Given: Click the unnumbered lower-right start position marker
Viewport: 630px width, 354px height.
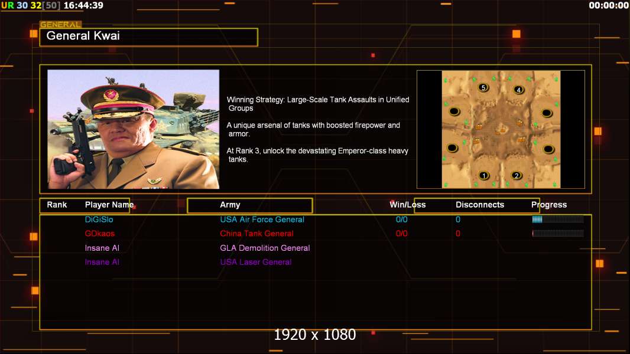Looking at the screenshot, I should coord(549,149).
